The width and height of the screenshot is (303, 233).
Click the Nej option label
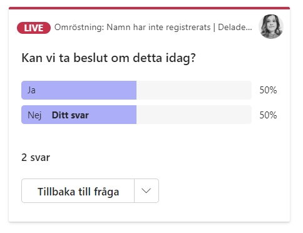tap(34, 115)
